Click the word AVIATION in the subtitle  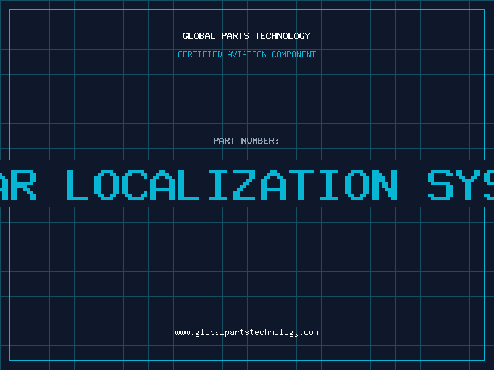(x=247, y=54)
